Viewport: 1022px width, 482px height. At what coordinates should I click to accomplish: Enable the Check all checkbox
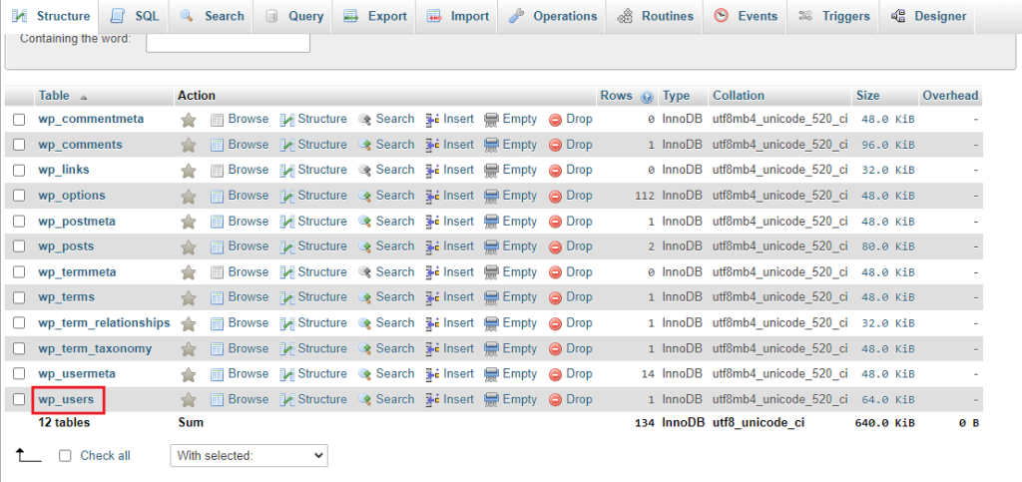tap(65, 456)
